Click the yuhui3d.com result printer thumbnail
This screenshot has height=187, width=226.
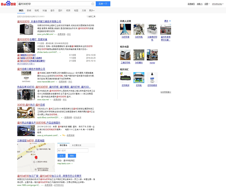(26, 29)
